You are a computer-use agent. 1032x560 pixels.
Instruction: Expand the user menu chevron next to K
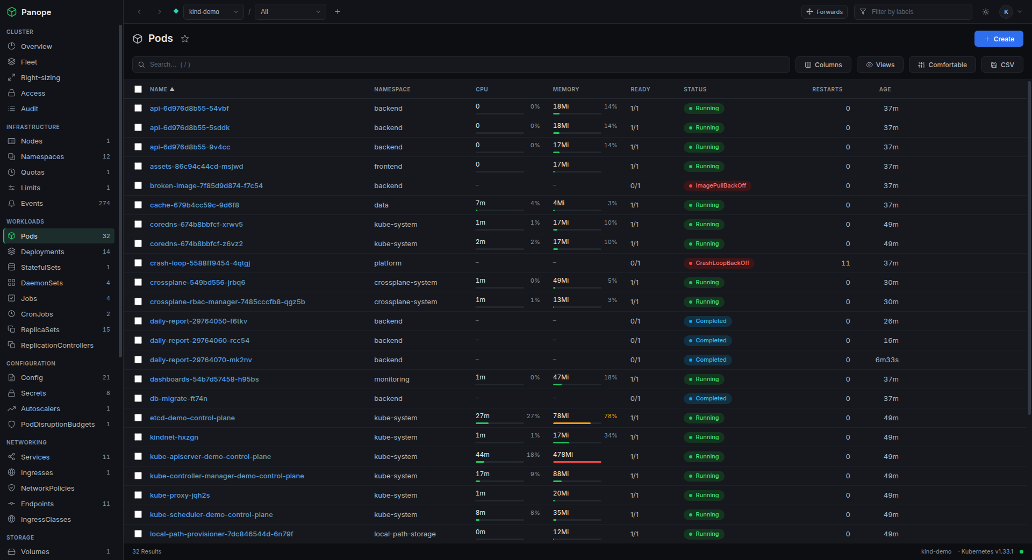pyautogui.click(x=1020, y=12)
